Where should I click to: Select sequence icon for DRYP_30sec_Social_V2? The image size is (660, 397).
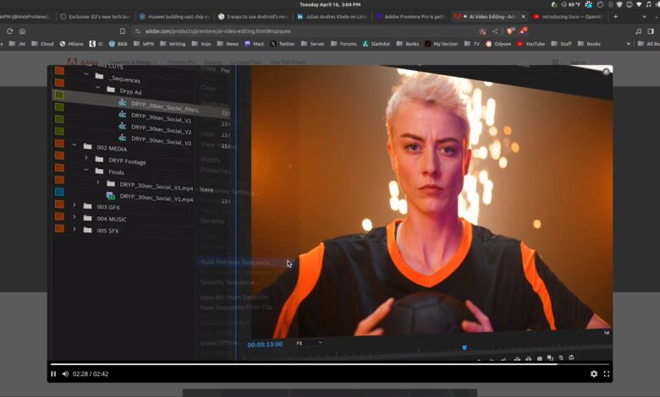point(123,126)
